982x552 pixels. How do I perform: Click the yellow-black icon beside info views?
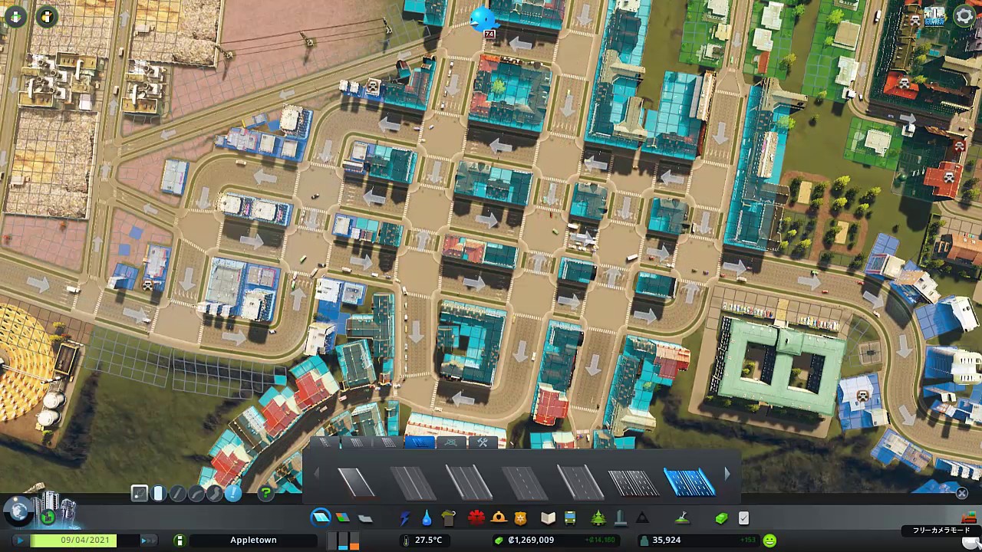(47, 15)
